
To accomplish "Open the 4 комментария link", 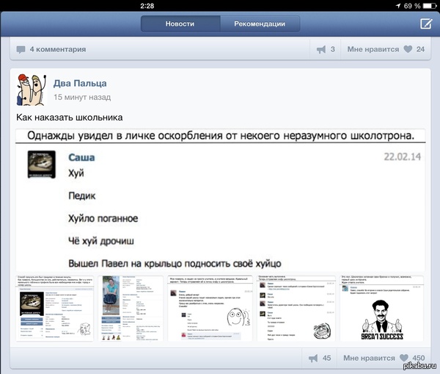I will 58,49.
